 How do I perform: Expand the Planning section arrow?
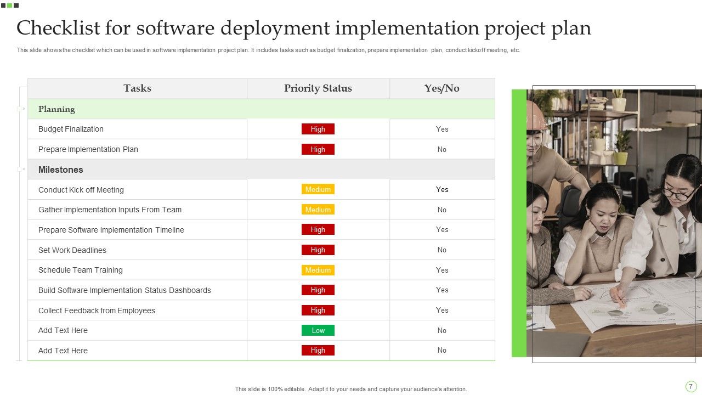[x=24, y=109]
